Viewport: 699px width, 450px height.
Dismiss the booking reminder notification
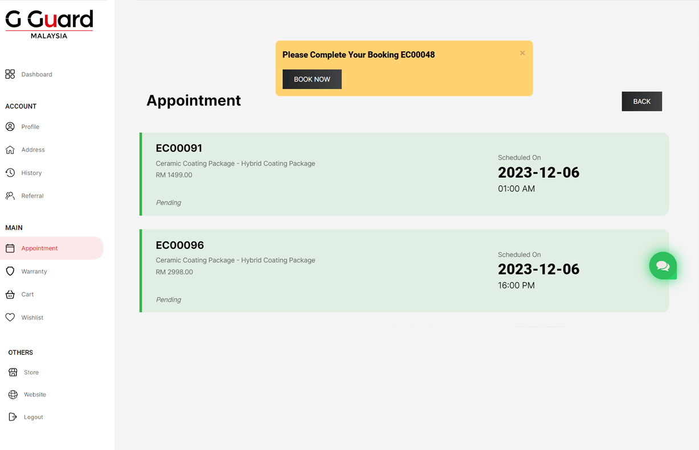pyautogui.click(x=522, y=53)
